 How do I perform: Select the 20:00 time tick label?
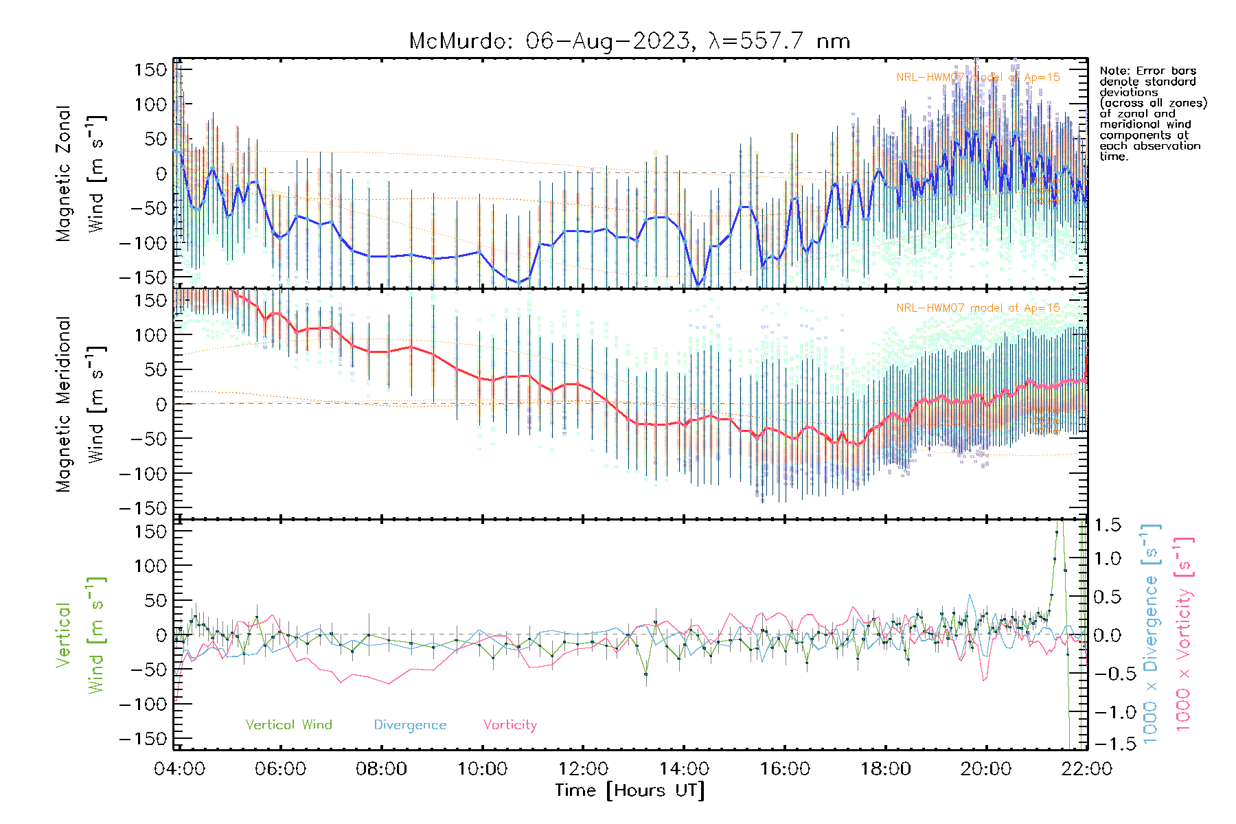986,768
